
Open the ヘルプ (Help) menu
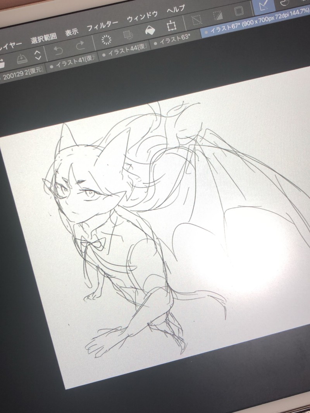[x=176, y=9]
